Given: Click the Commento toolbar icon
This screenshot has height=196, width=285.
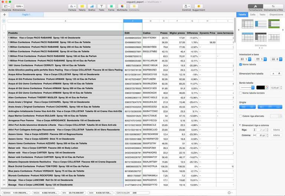Looking at the screenshot, I should click(134, 6).
